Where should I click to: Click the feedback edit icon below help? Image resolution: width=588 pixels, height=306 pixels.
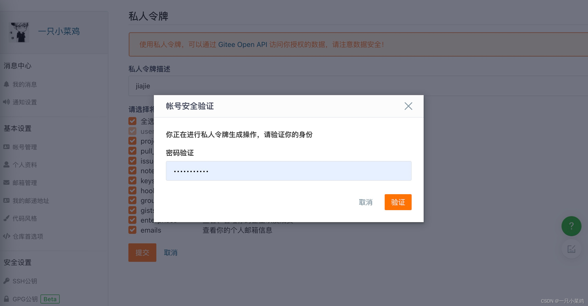[x=571, y=249]
